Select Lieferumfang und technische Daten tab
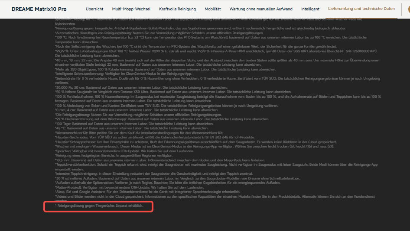The width and height of the screenshot is (410, 231). tap(361, 9)
